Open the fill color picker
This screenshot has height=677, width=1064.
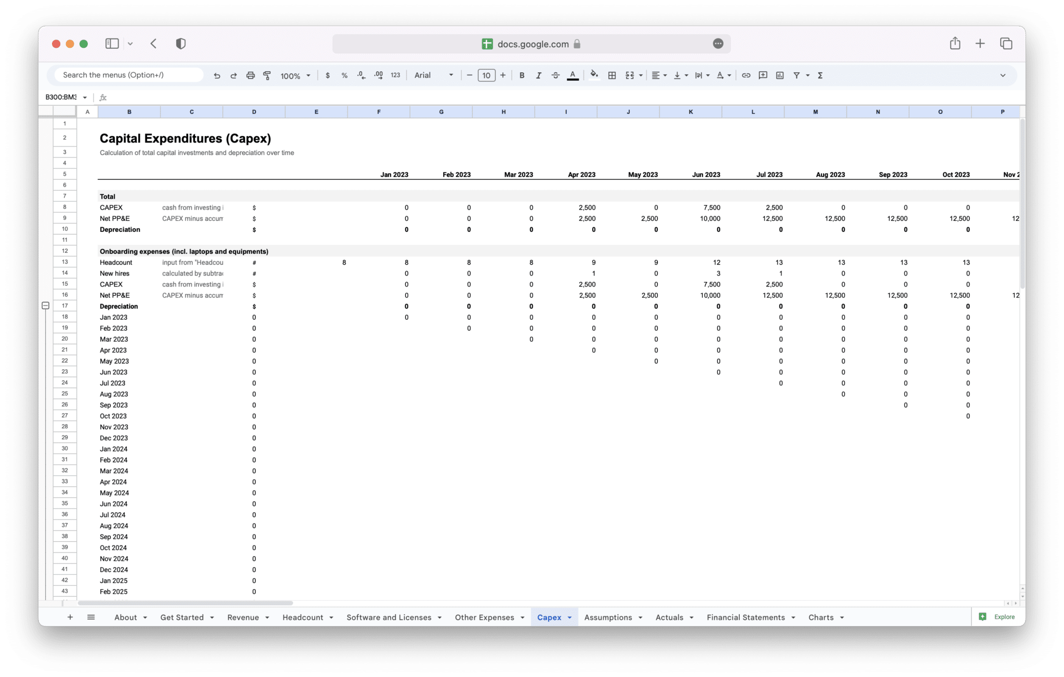tap(594, 75)
